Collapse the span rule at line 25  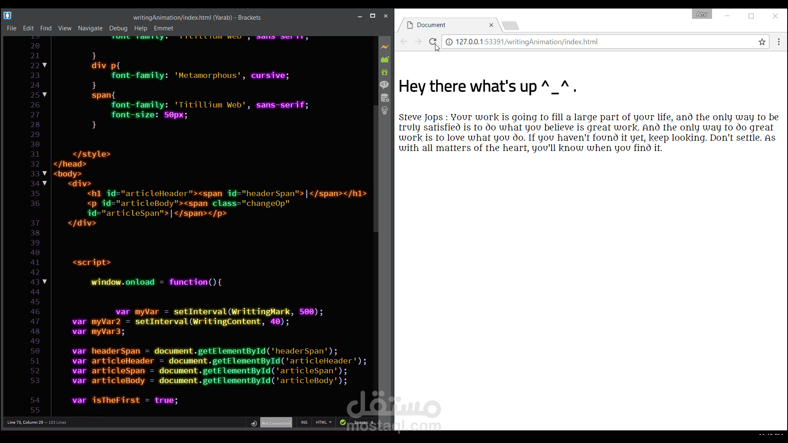[45, 95]
